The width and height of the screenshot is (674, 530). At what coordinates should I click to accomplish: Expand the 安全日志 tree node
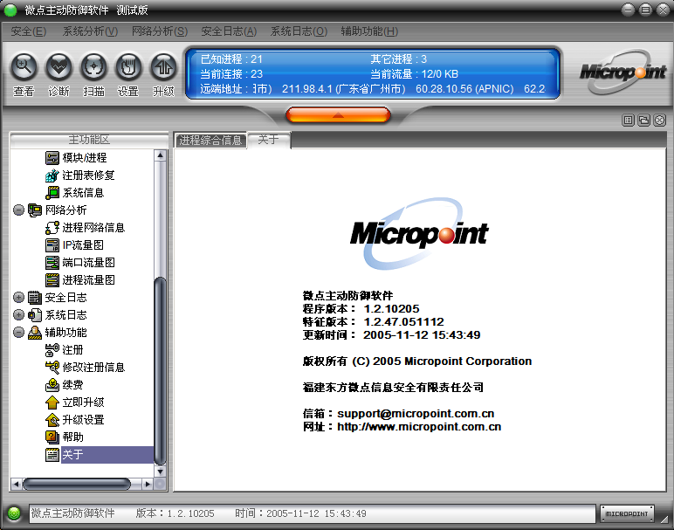[19, 298]
